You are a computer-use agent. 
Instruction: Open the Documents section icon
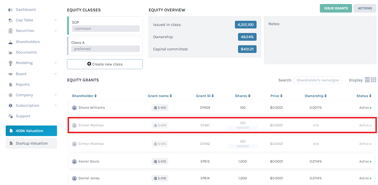pyautogui.click(x=11, y=52)
